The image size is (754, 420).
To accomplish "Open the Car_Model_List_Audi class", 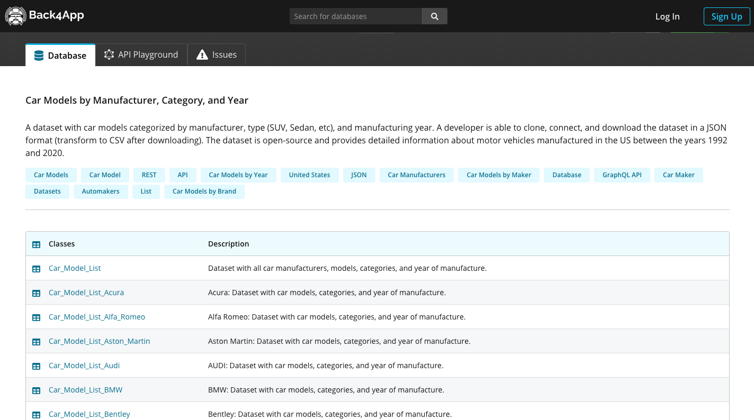I will coord(84,366).
